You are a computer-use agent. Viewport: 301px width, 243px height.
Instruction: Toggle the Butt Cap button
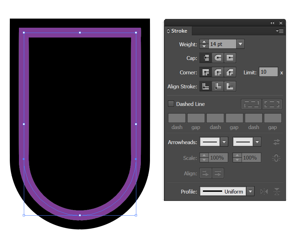(x=205, y=58)
